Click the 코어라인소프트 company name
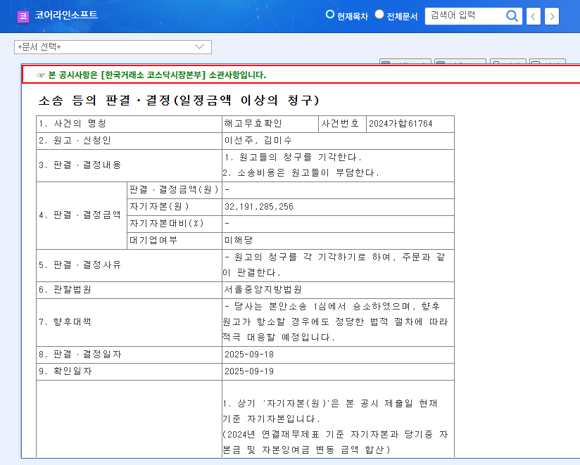The width and height of the screenshot is (580, 465). pyautogui.click(x=66, y=15)
